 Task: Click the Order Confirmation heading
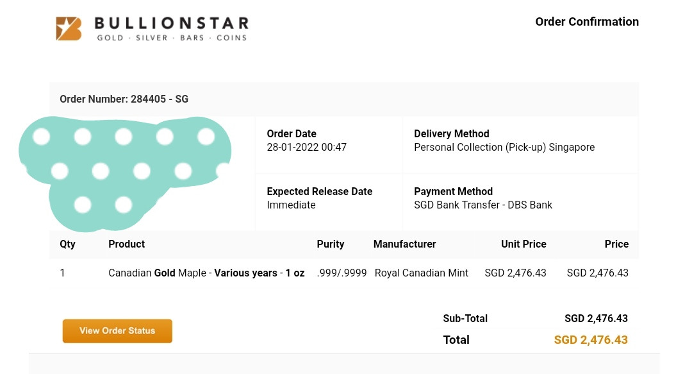pyautogui.click(x=587, y=22)
